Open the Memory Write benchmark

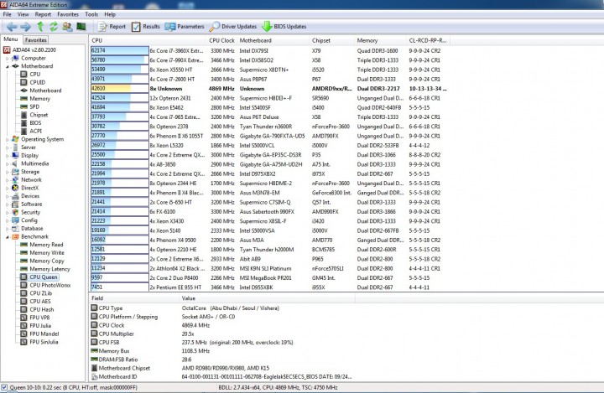47,252
